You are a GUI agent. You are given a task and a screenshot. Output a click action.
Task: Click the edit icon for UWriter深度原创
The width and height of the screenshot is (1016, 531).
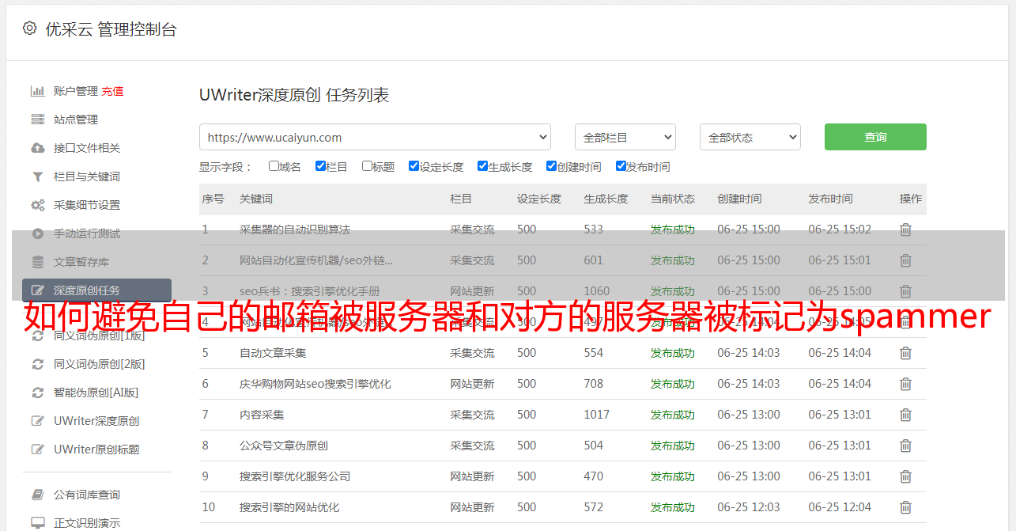tap(37, 421)
